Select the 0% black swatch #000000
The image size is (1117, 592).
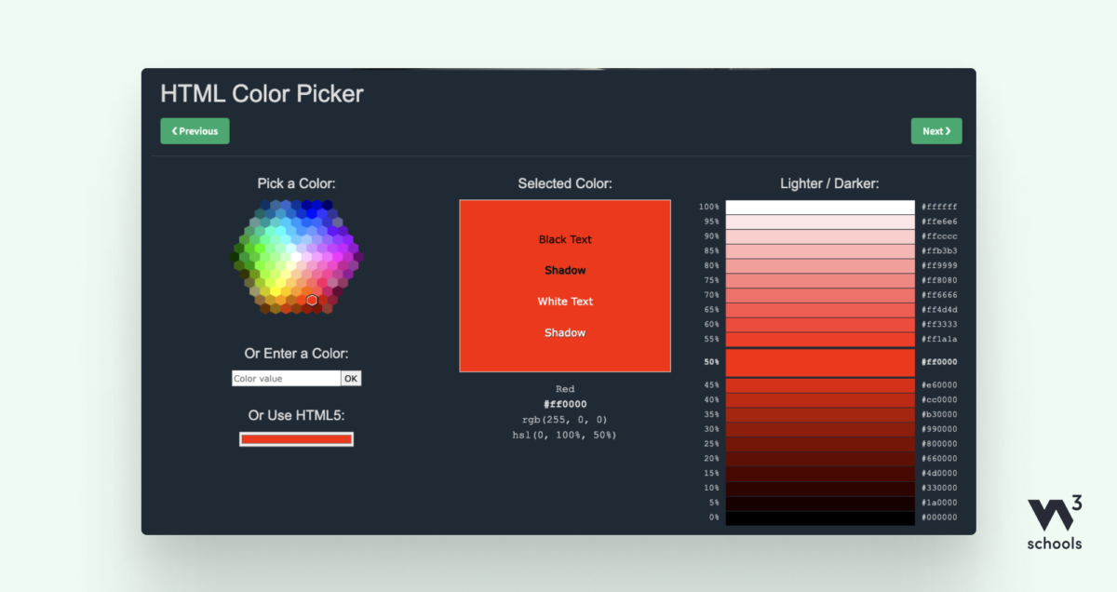click(x=820, y=518)
